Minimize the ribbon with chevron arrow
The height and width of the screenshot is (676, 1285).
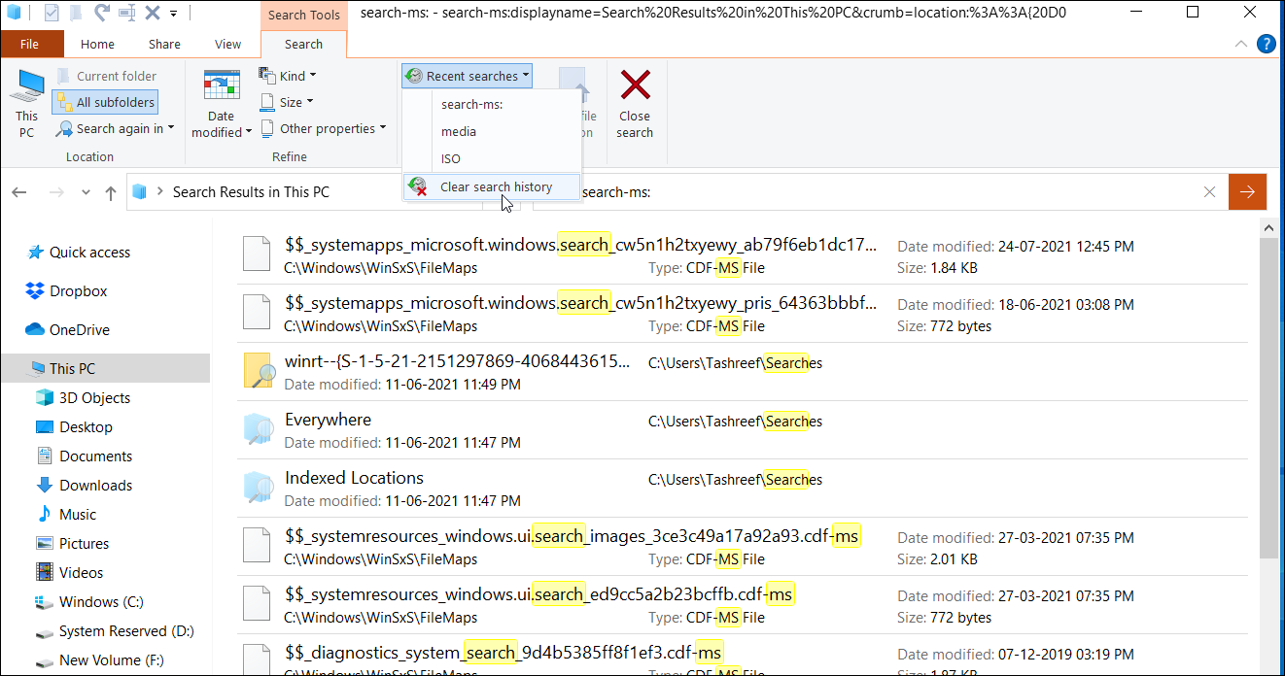1241,45
